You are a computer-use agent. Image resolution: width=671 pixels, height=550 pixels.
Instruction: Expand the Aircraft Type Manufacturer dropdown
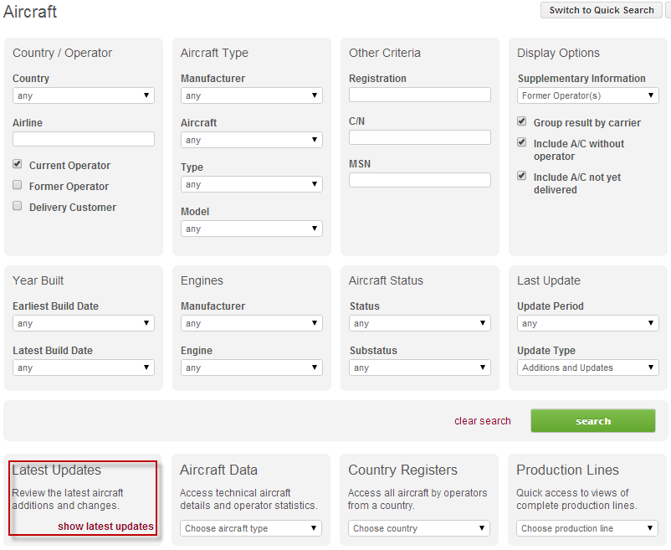(x=252, y=96)
